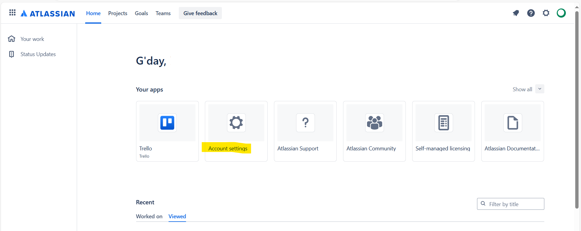Viewport: 581px width, 231px height.
Task: Click the Your work home icon
Action: pyautogui.click(x=12, y=39)
